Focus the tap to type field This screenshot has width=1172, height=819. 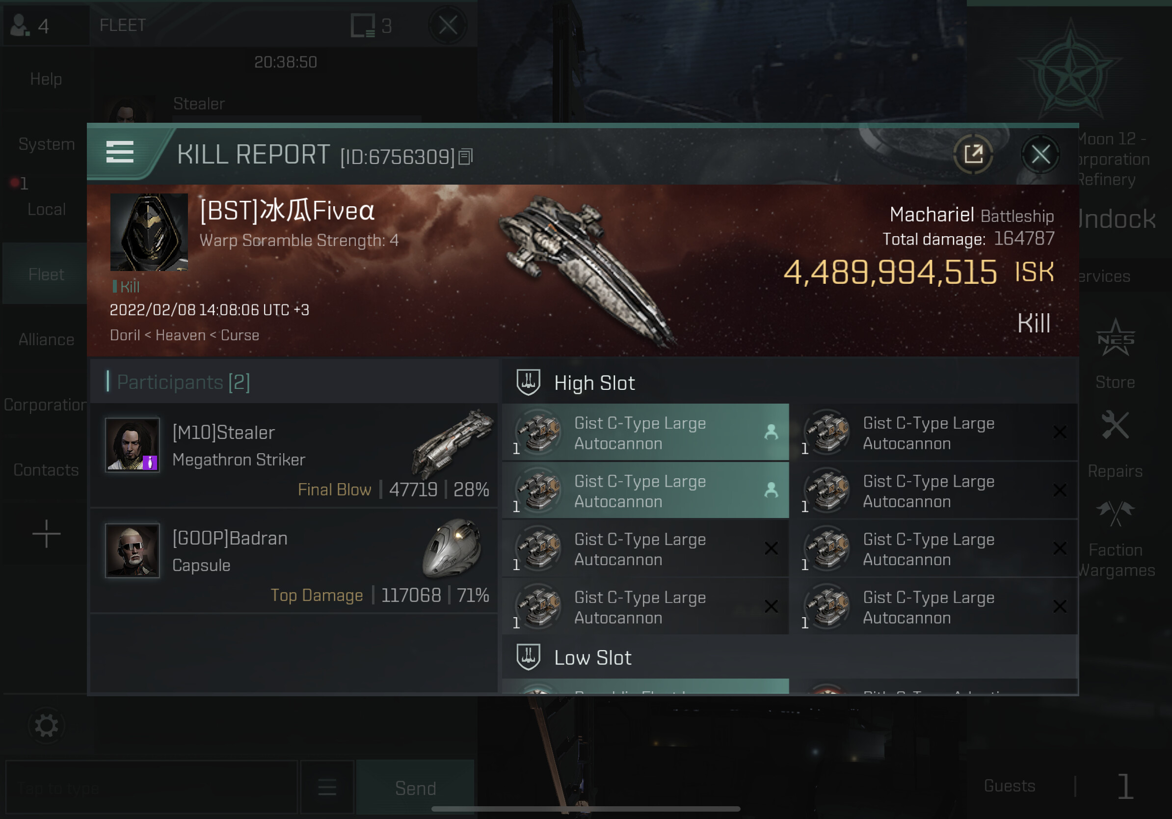point(152,788)
